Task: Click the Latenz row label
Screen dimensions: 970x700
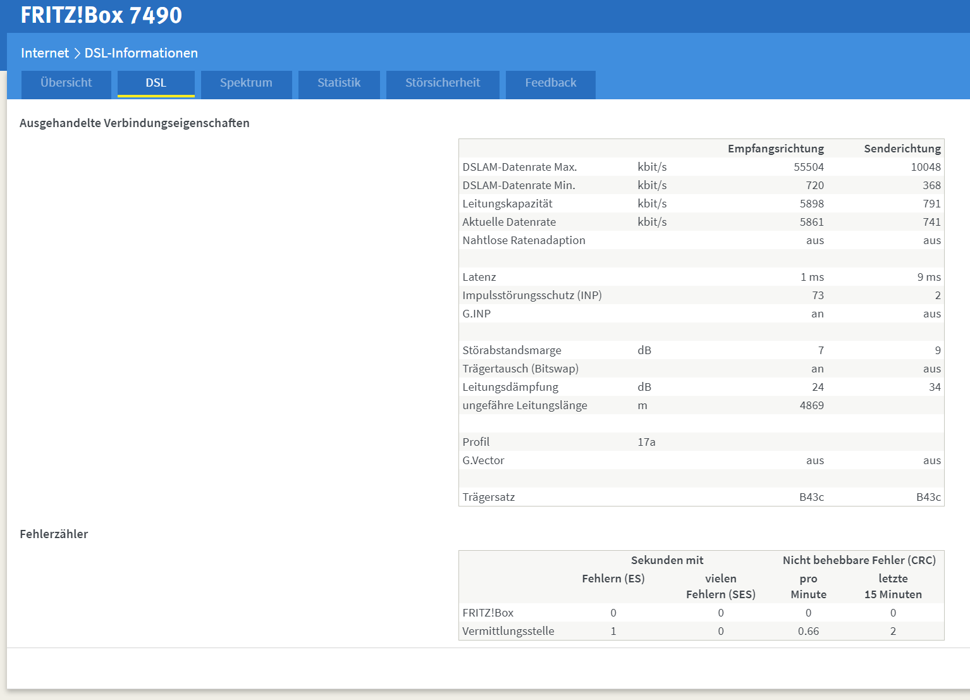Action: click(x=479, y=277)
